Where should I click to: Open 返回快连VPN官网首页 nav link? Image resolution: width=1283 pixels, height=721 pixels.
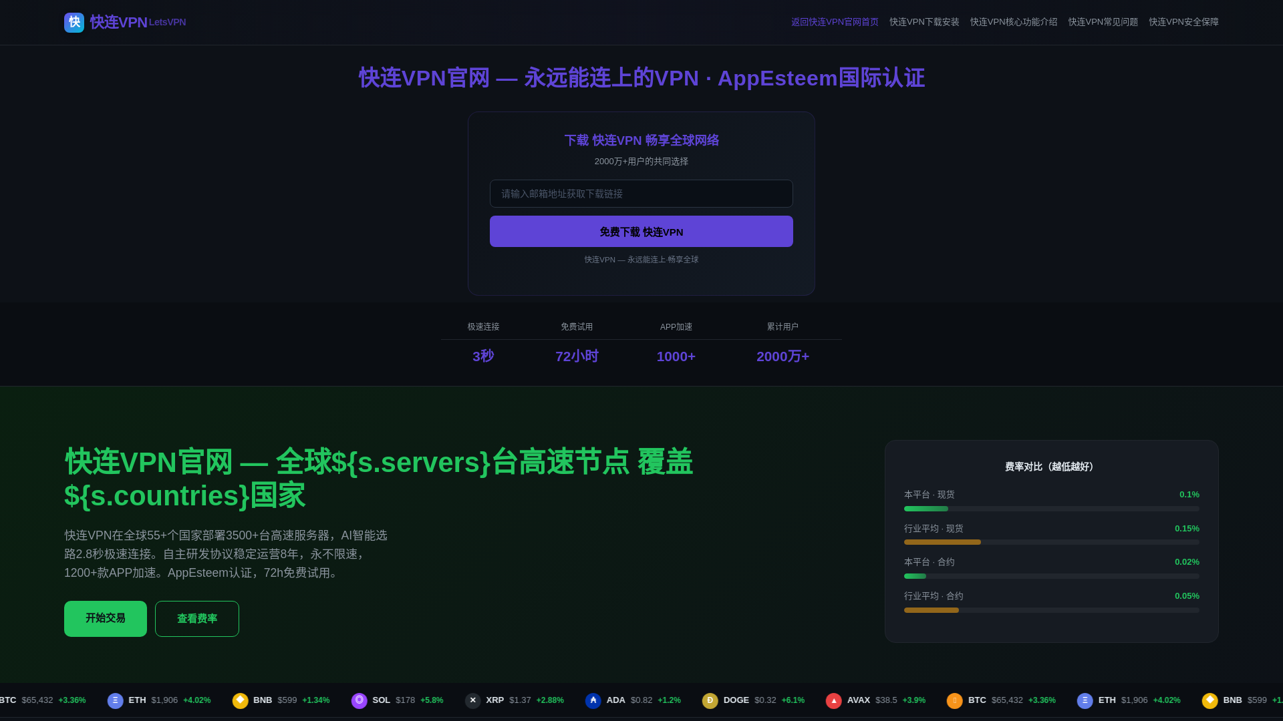pyautogui.click(x=835, y=22)
